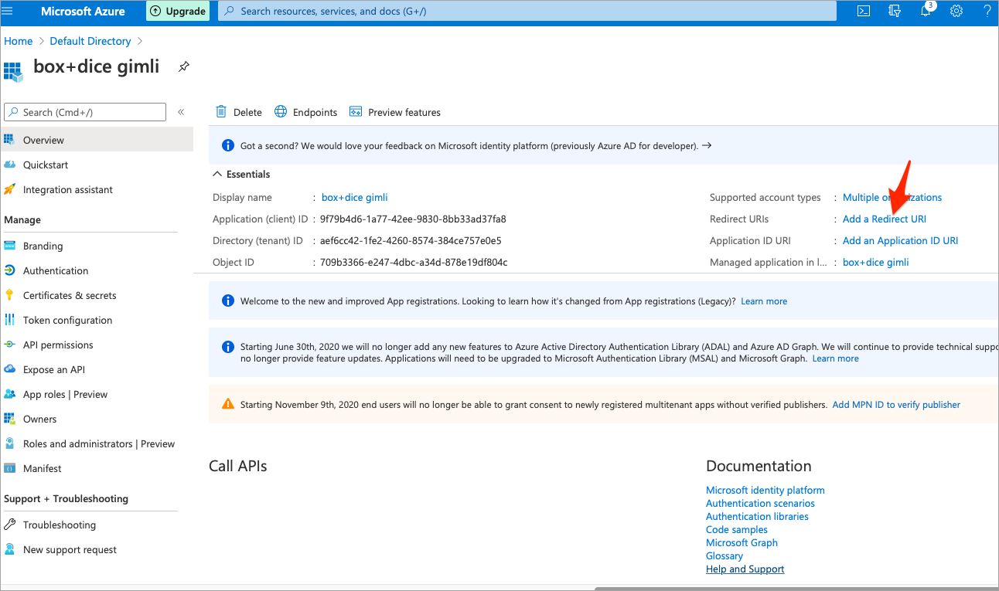Open the notifications bell

(926, 11)
